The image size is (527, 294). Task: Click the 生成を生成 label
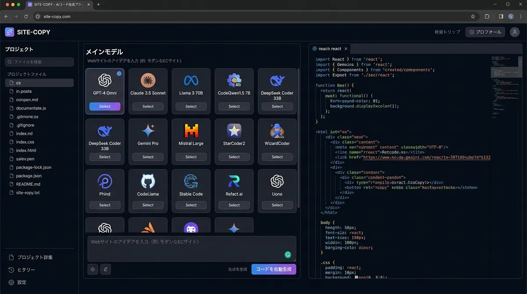[238, 269]
